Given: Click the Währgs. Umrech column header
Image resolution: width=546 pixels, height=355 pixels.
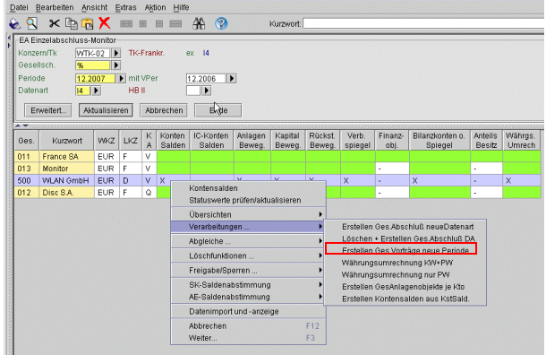Looking at the screenshot, I should point(521,141).
